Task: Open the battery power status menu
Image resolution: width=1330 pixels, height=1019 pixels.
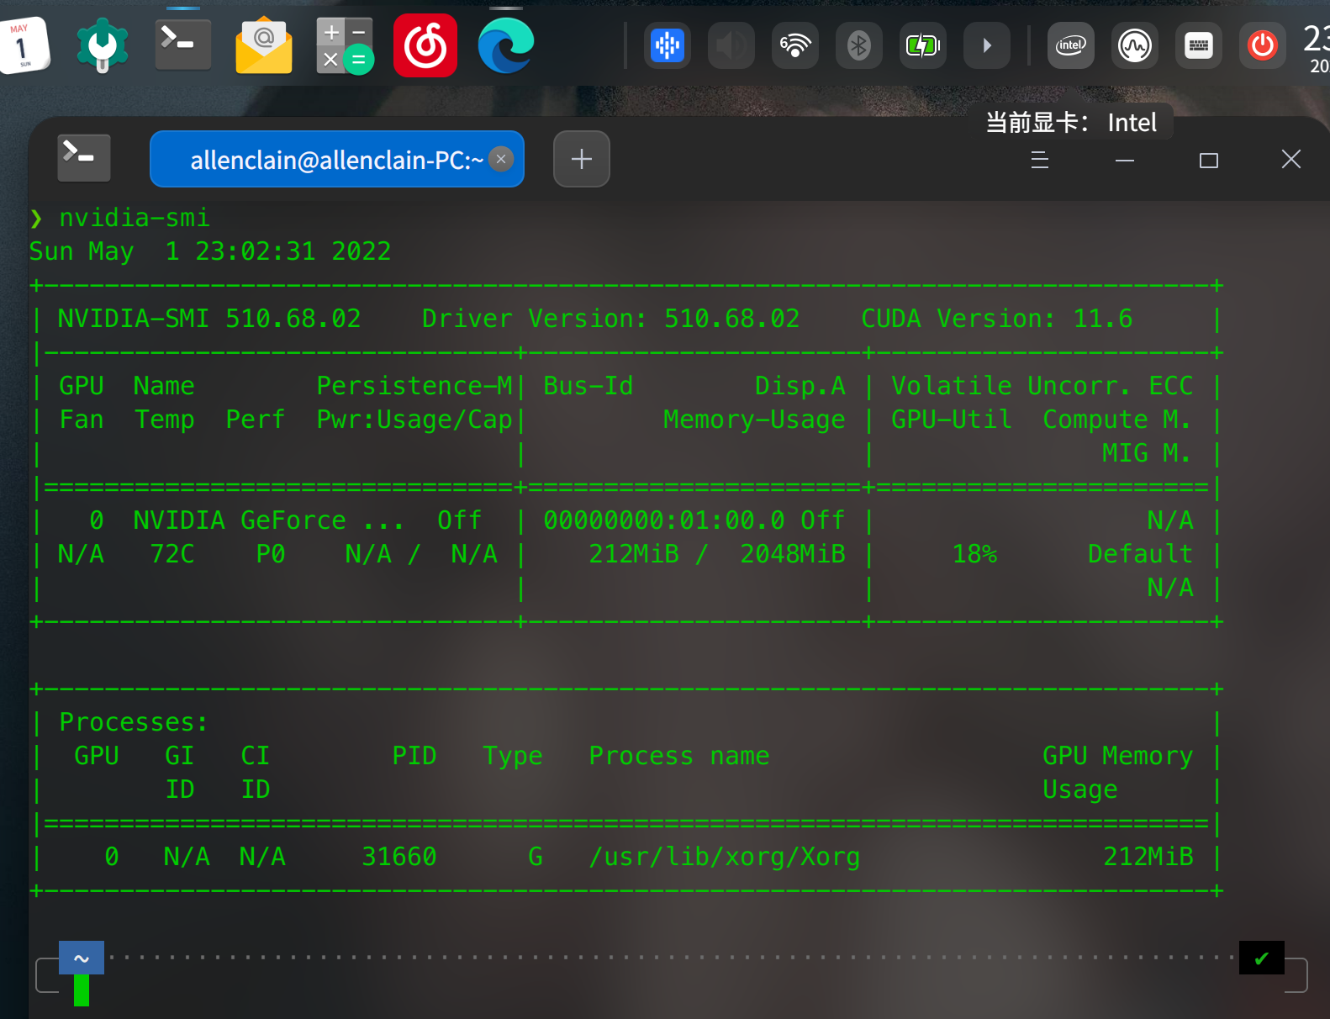Action: [923, 45]
